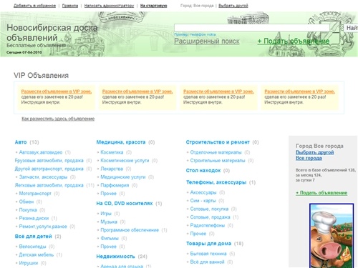Open the 'Расширенный поиск' advanced search link

tap(207, 41)
